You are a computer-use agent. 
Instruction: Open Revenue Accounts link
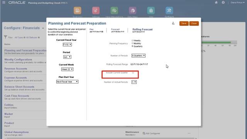(x=16, y=69)
